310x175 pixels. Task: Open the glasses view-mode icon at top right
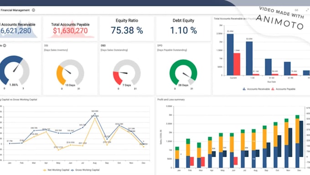(296, 10)
